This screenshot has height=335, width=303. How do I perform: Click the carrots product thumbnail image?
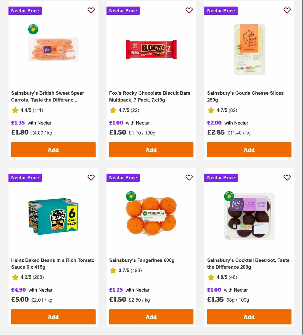click(53, 50)
